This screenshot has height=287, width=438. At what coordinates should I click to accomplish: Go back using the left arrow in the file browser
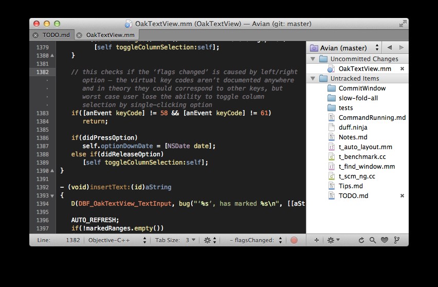pos(390,48)
